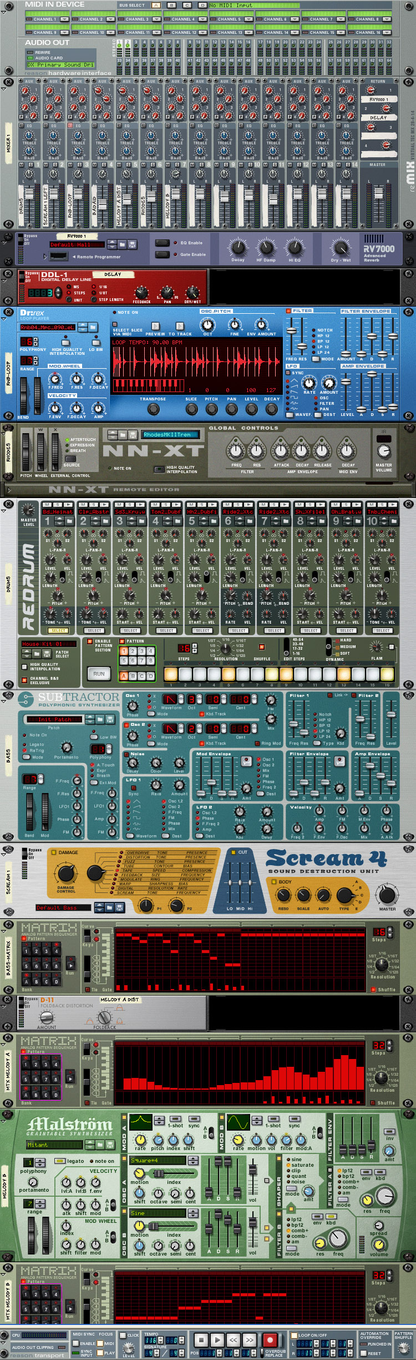Click the transport Play button

217,1340
